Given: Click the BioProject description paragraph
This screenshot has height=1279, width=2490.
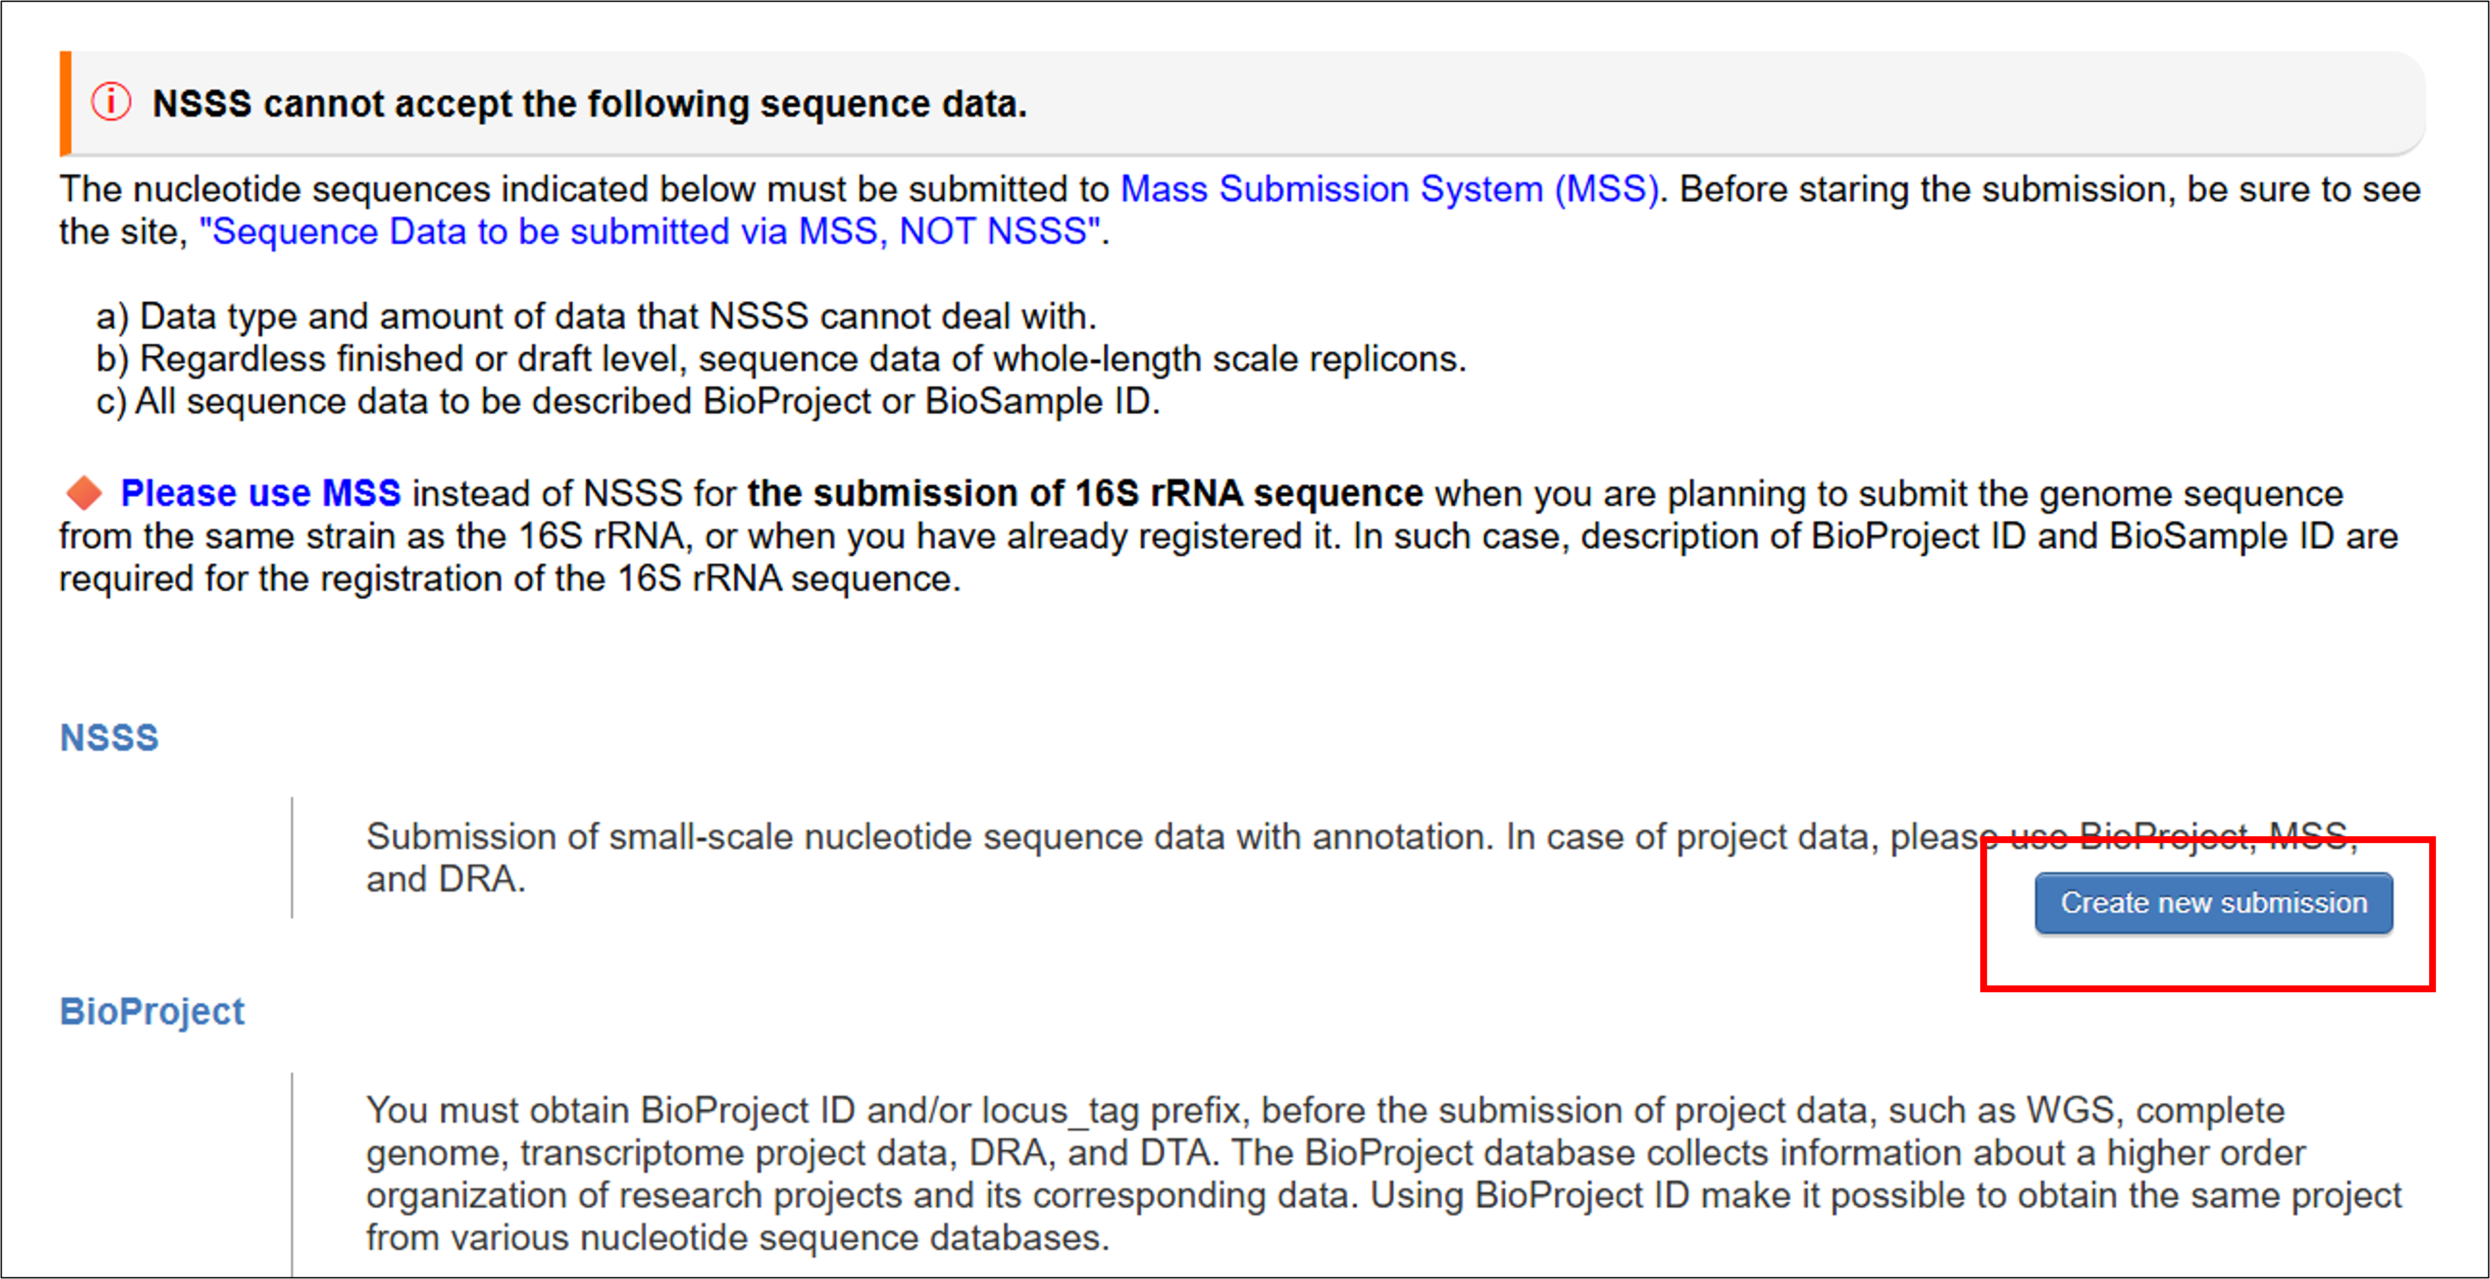Looking at the screenshot, I should point(1353,1174).
